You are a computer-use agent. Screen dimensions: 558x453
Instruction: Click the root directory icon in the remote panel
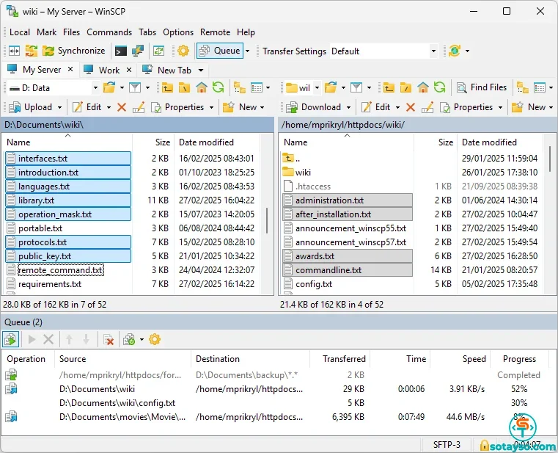coord(405,87)
